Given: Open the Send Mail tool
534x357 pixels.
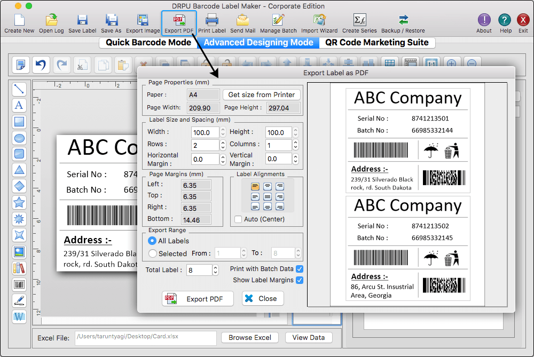Looking at the screenshot, I should 243,23.
